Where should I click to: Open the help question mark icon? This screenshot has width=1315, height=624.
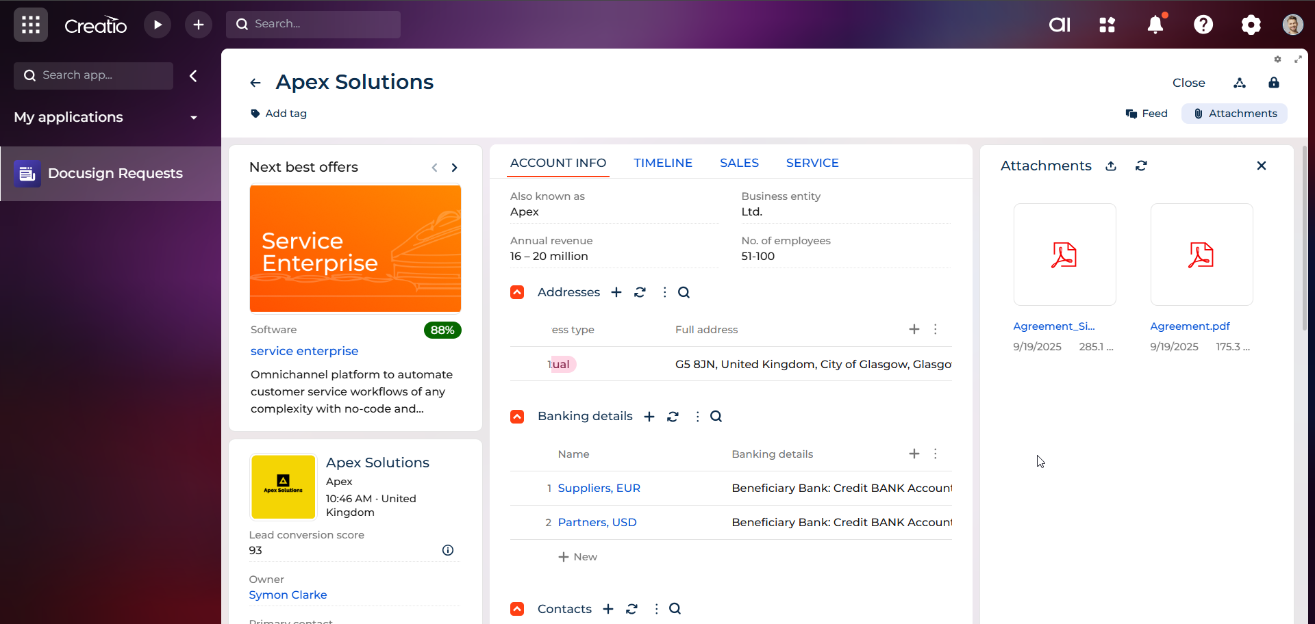tap(1203, 25)
